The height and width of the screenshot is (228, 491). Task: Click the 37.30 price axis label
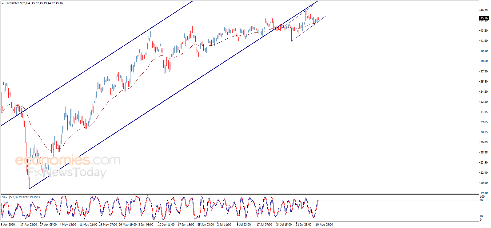(484, 71)
